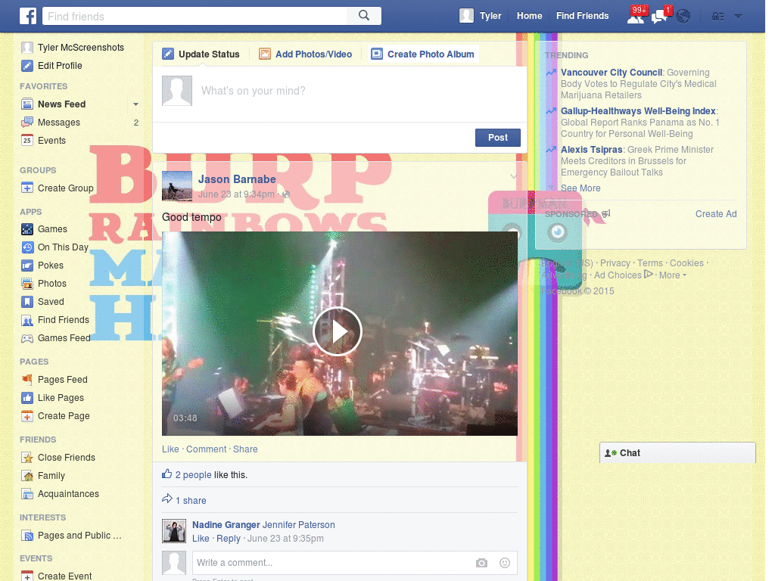Viewport: 775px width, 581px height.
Task: Open the Gallup-Healthways Well-Being Index topic
Action: point(637,111)
